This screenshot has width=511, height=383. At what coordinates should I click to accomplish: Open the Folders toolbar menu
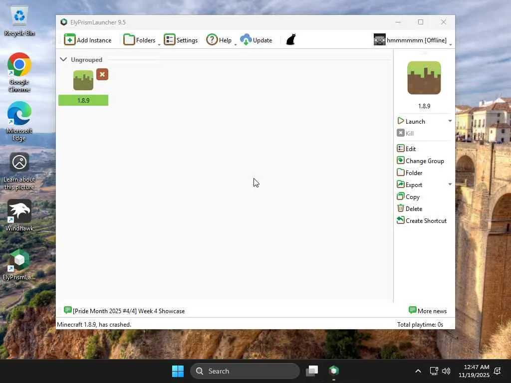(x=140, y=40)
